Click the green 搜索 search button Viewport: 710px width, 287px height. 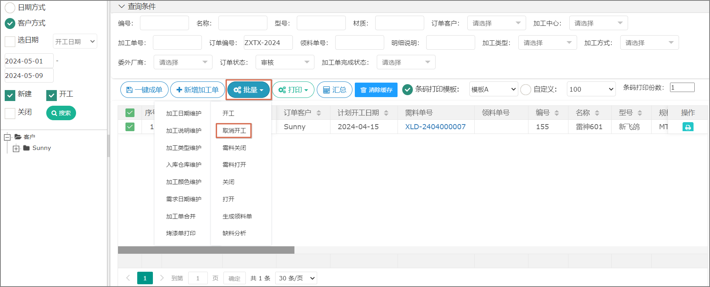click(61, 113)
